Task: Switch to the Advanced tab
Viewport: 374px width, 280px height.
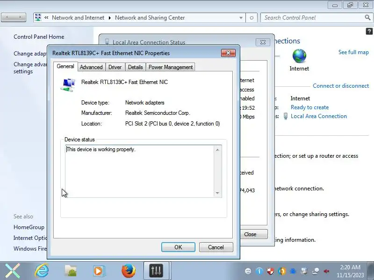Action: (x=91, y=67)
